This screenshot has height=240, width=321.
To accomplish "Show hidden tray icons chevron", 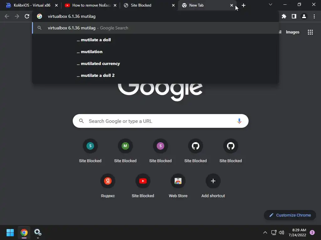I will pos(265,232).
